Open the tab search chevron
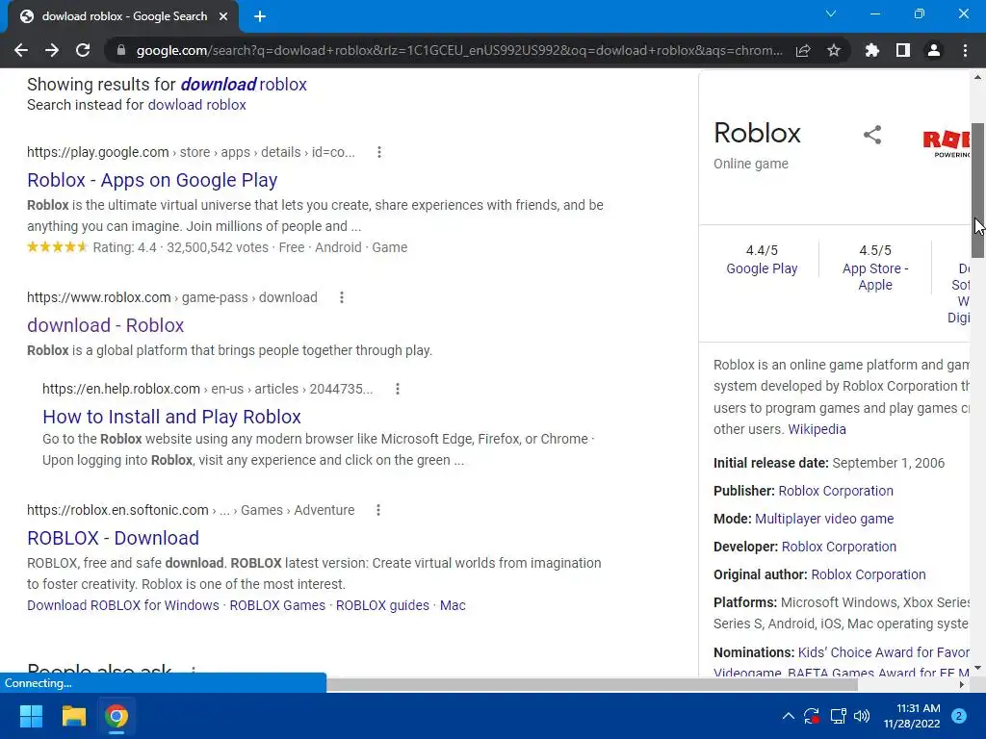The width and height of the screenshot is (986, 739). (x=831, y=13)
